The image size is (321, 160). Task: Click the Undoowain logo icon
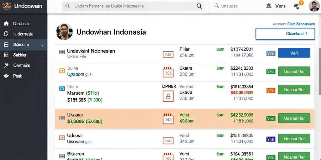click(7, 6)
